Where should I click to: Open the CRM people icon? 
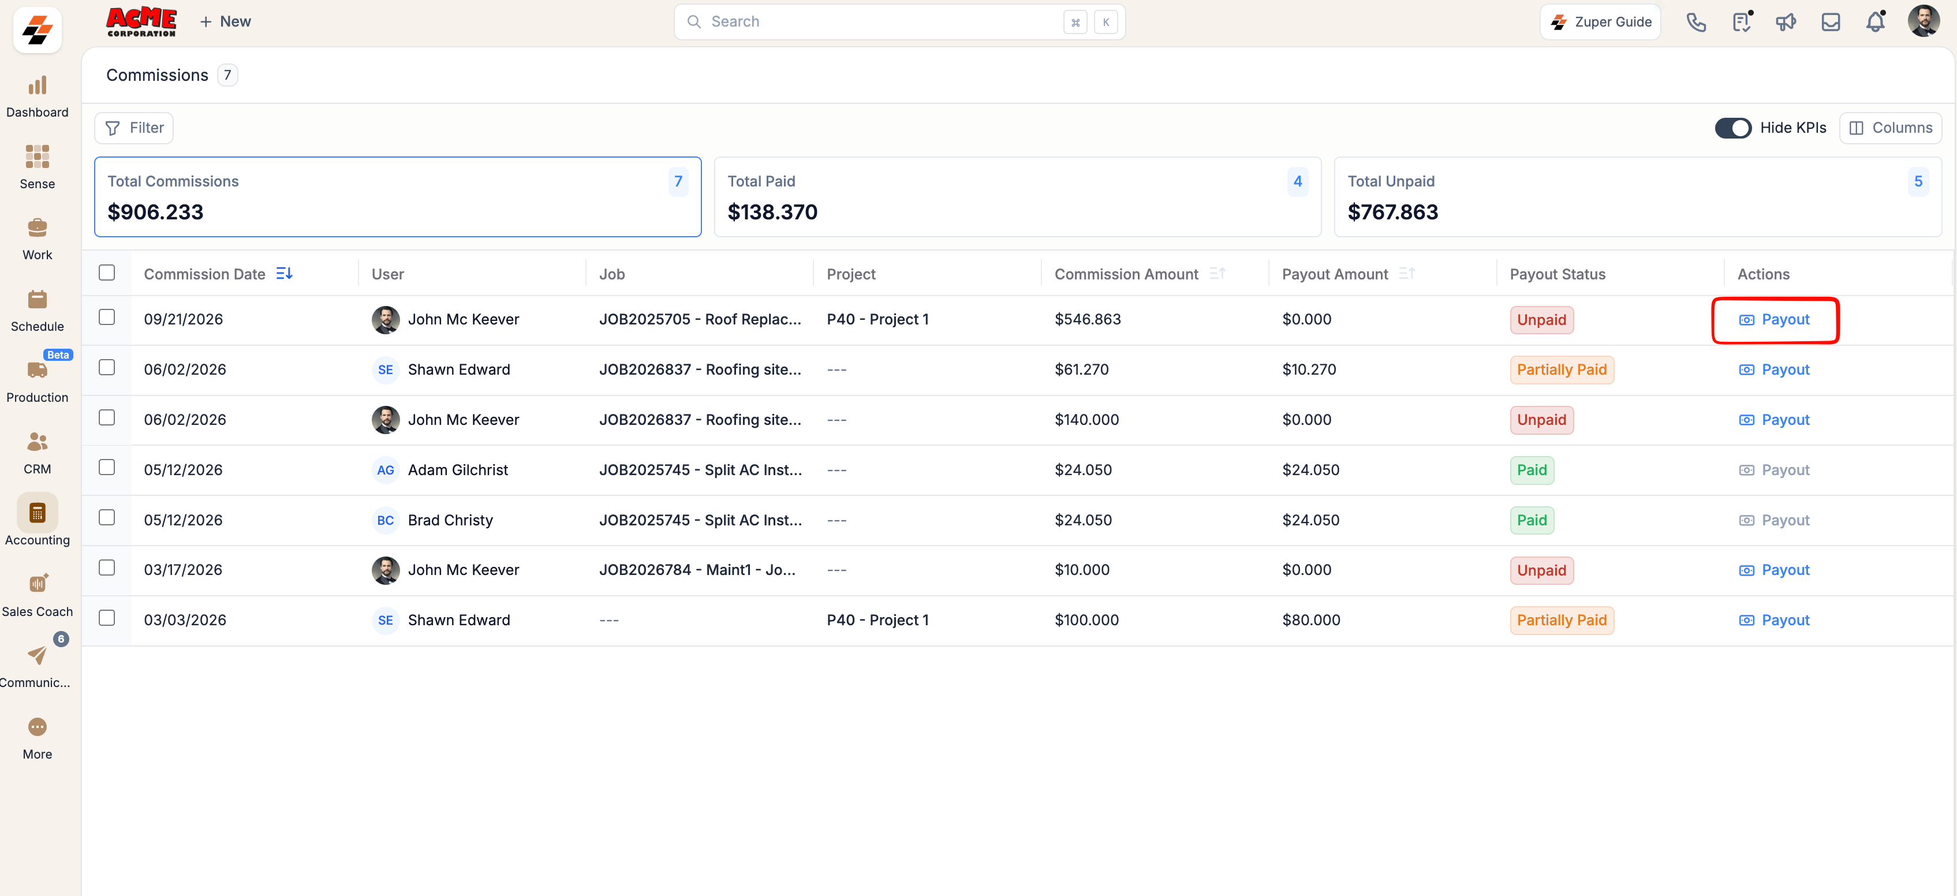tap(37, 442)
